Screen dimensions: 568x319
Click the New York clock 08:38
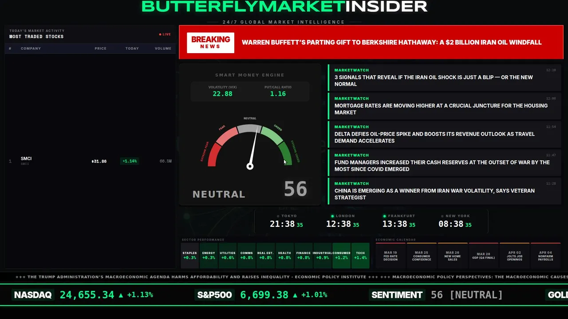tap(451, 224)
